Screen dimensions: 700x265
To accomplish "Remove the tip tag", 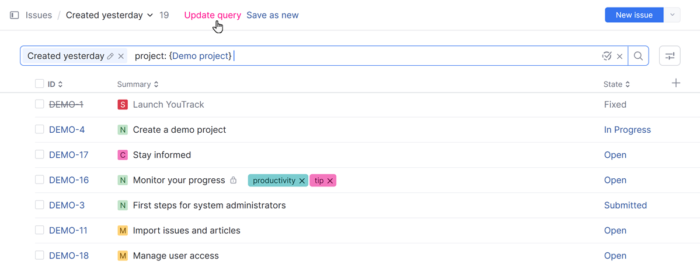I will (330, 181).
